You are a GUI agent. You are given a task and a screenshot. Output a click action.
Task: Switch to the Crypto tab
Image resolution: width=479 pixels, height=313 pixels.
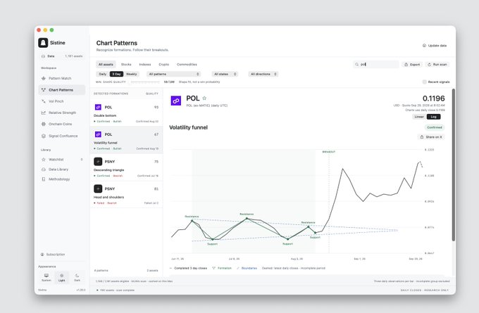pos(163,65)
